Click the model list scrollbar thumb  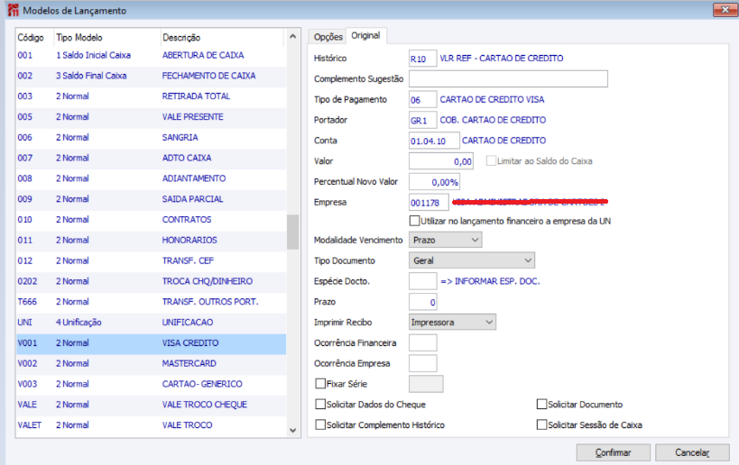click(292, 232)
